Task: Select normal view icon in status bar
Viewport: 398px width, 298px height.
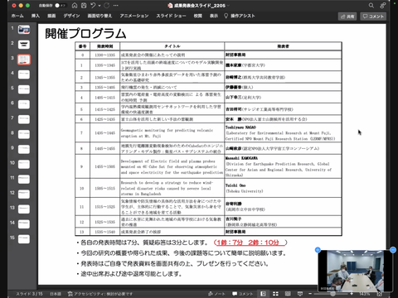Action: [x=263, y=294]
